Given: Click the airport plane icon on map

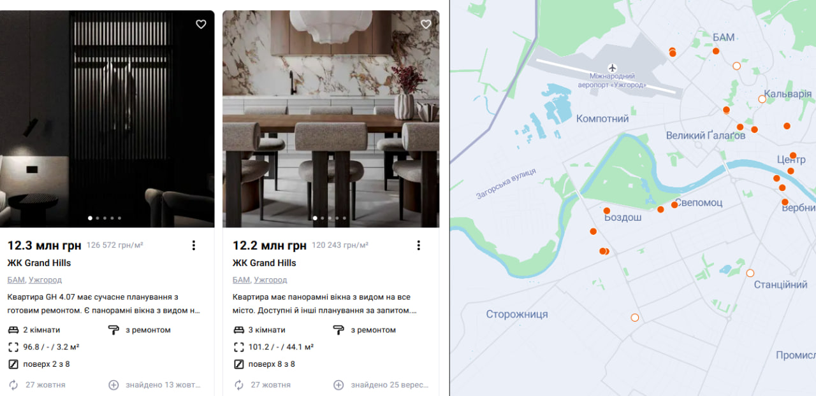Looking at the screenshot, I should click(x=613, y=67).
